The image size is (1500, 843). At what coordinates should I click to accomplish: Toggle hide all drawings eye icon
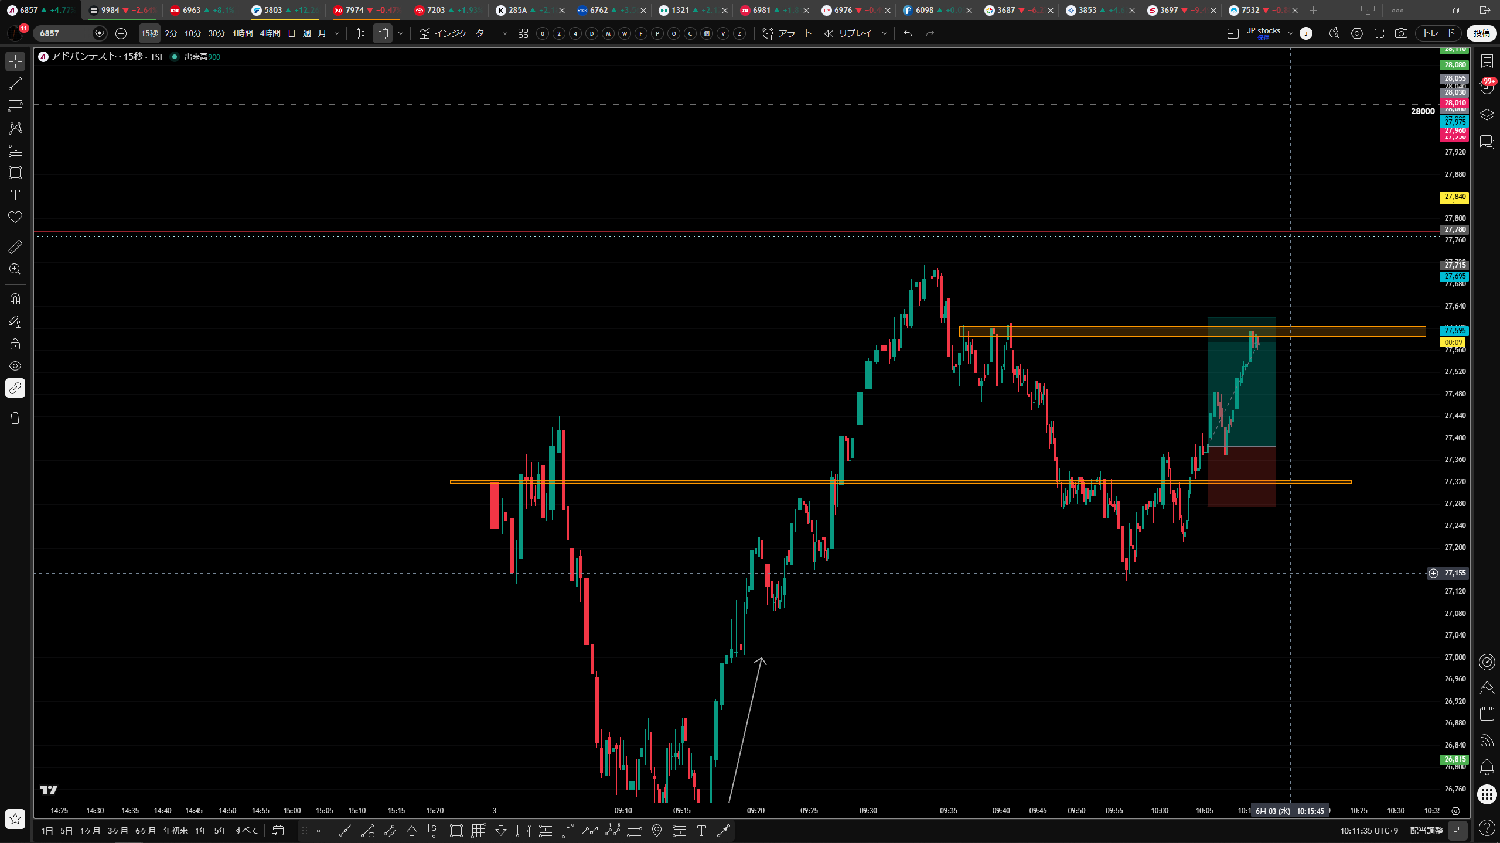click(15, 366)
